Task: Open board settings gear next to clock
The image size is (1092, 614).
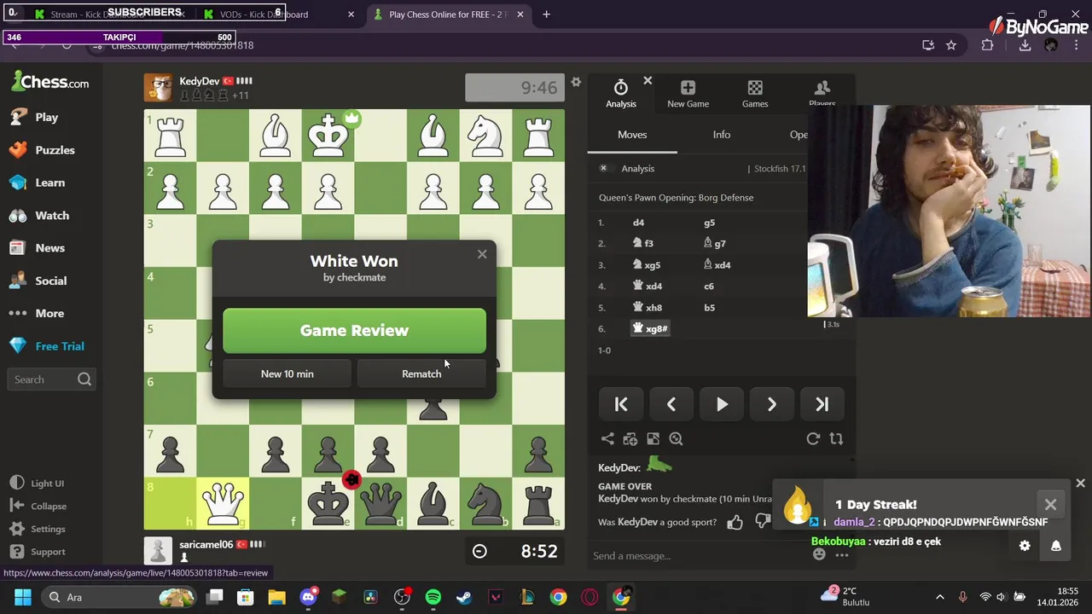Action: [576, 82]
